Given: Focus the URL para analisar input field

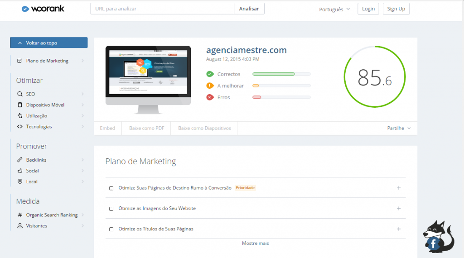Looking at the screenshot, I should (x=162, y=9).
